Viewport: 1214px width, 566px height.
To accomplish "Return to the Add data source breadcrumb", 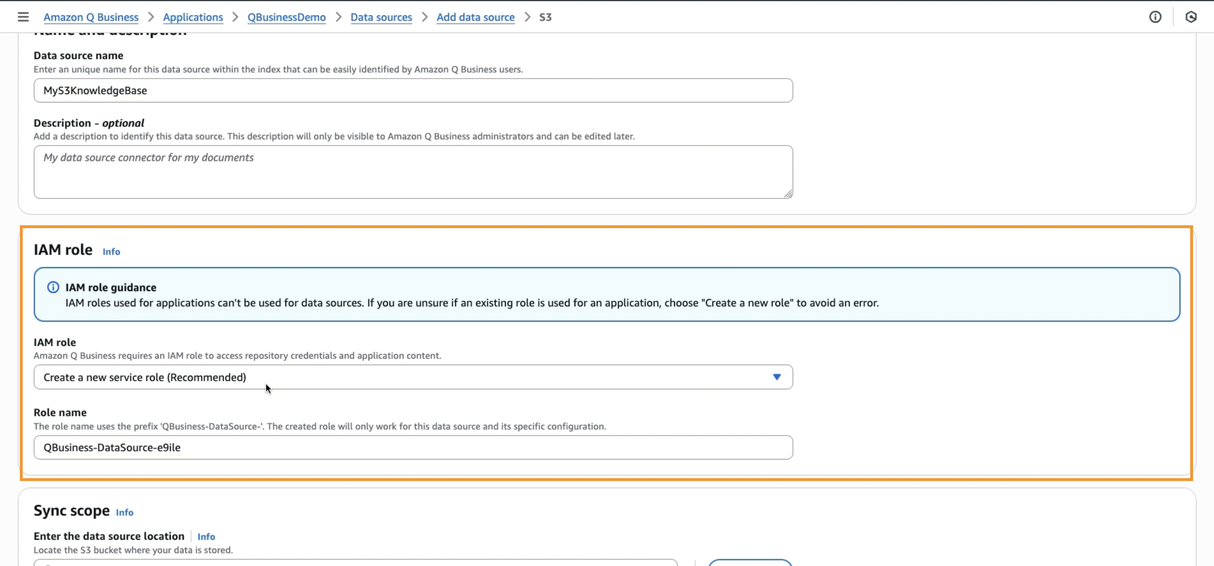I will 475,17.
